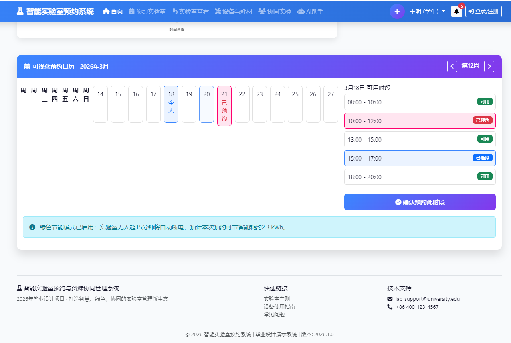The width and height of the screenshot is (511, 343).
Task: Select the 设备与耗材 equipment section
Action: [234, 11]
